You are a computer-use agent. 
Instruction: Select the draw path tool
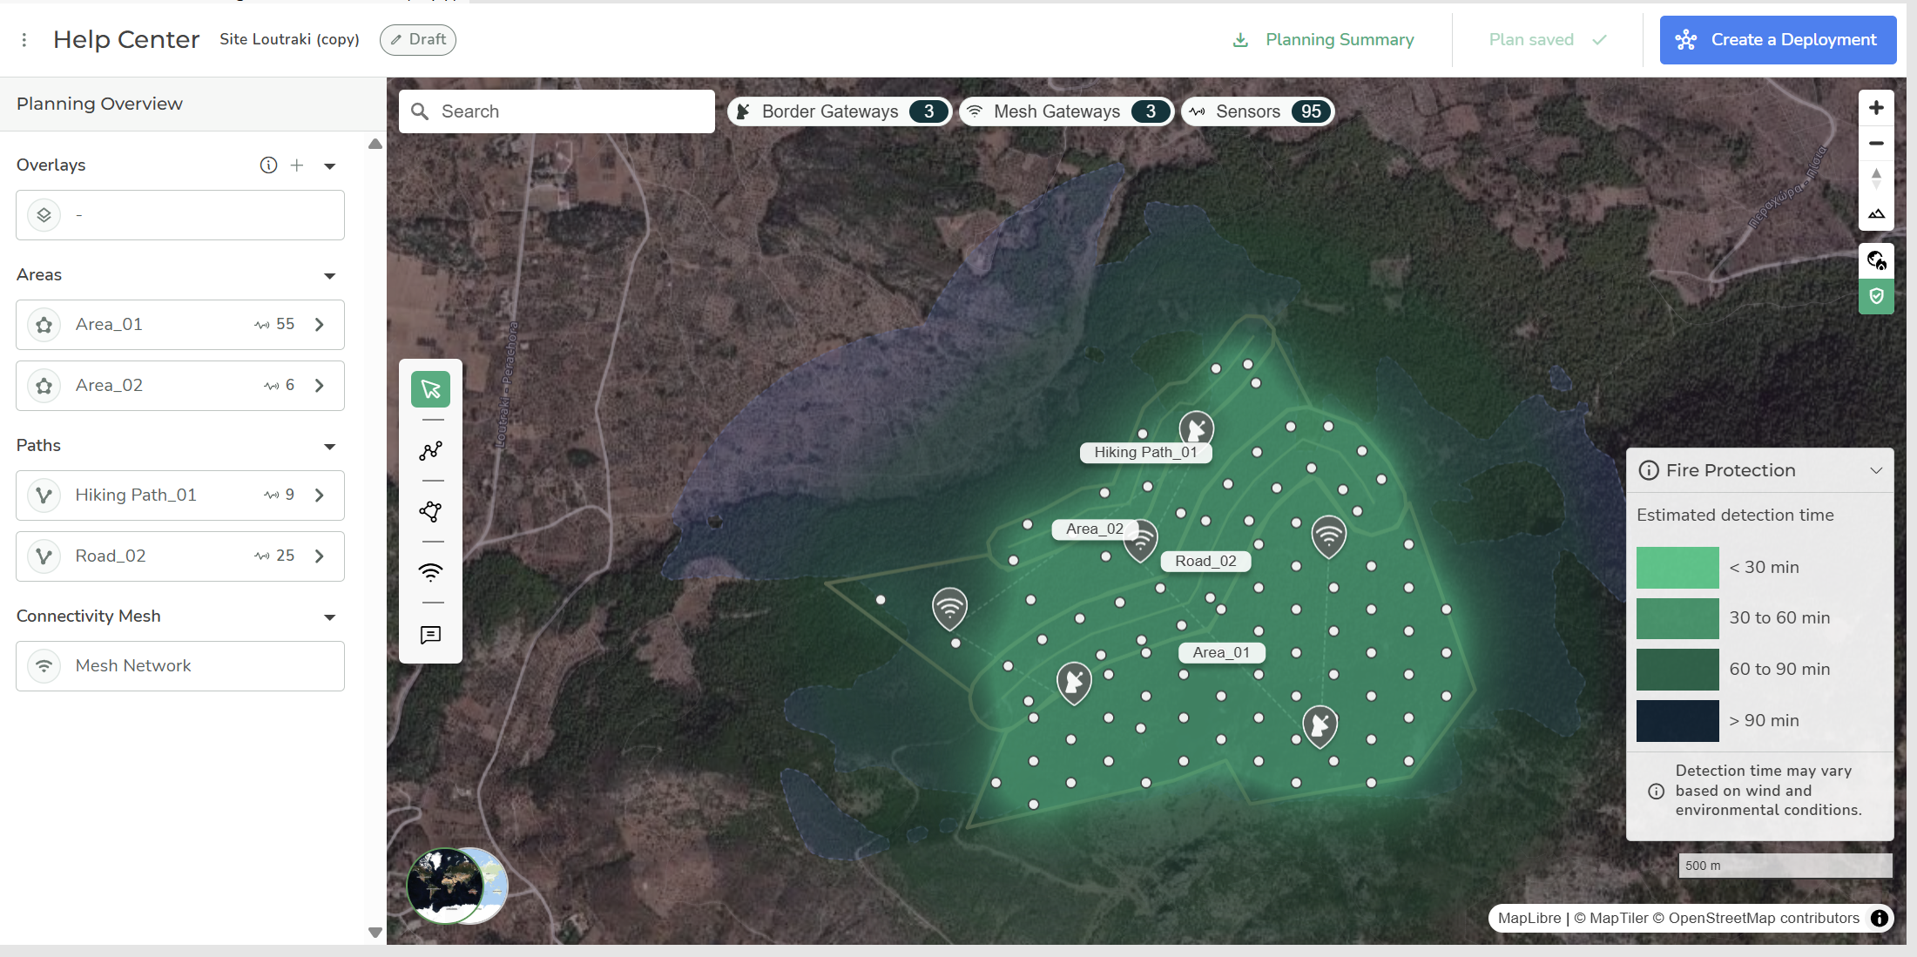point(430,451)
